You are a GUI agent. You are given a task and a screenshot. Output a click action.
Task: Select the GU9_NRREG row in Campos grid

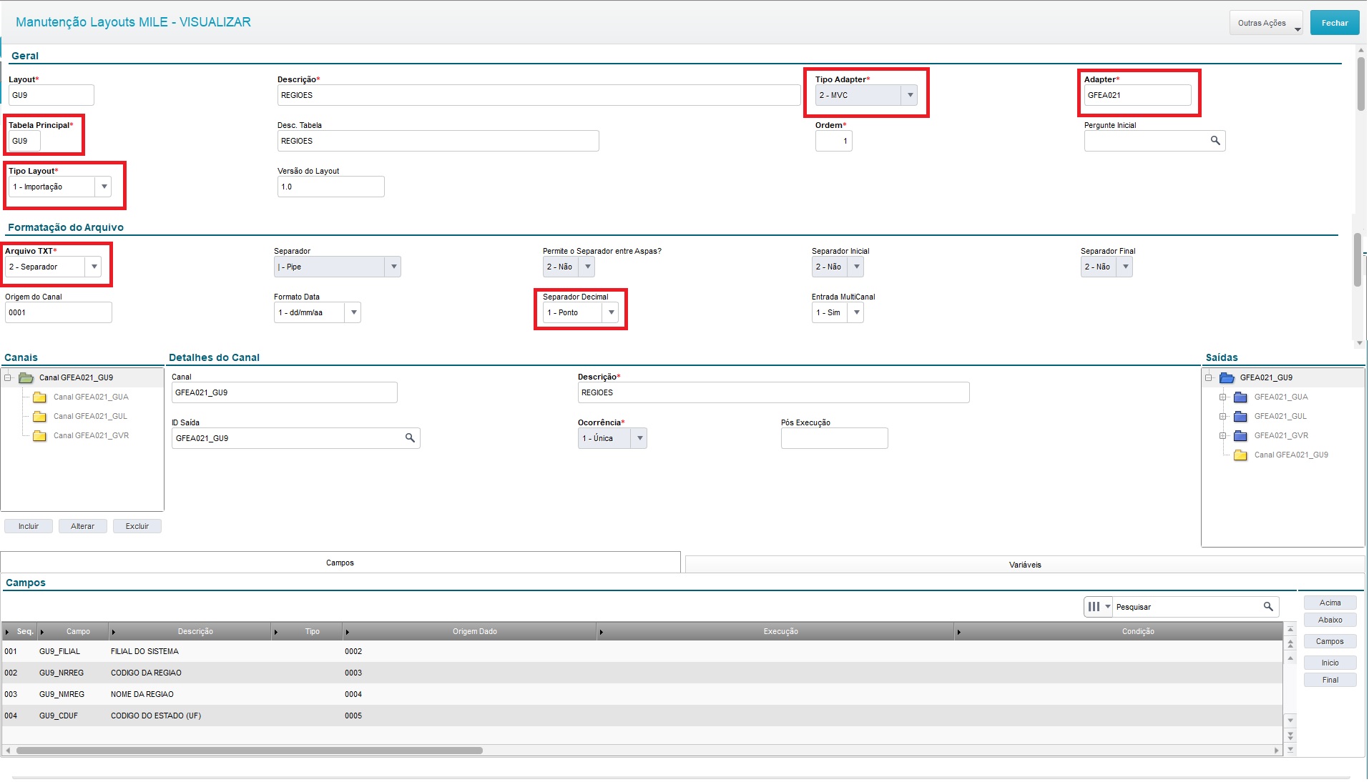click(x=642, y=673)
